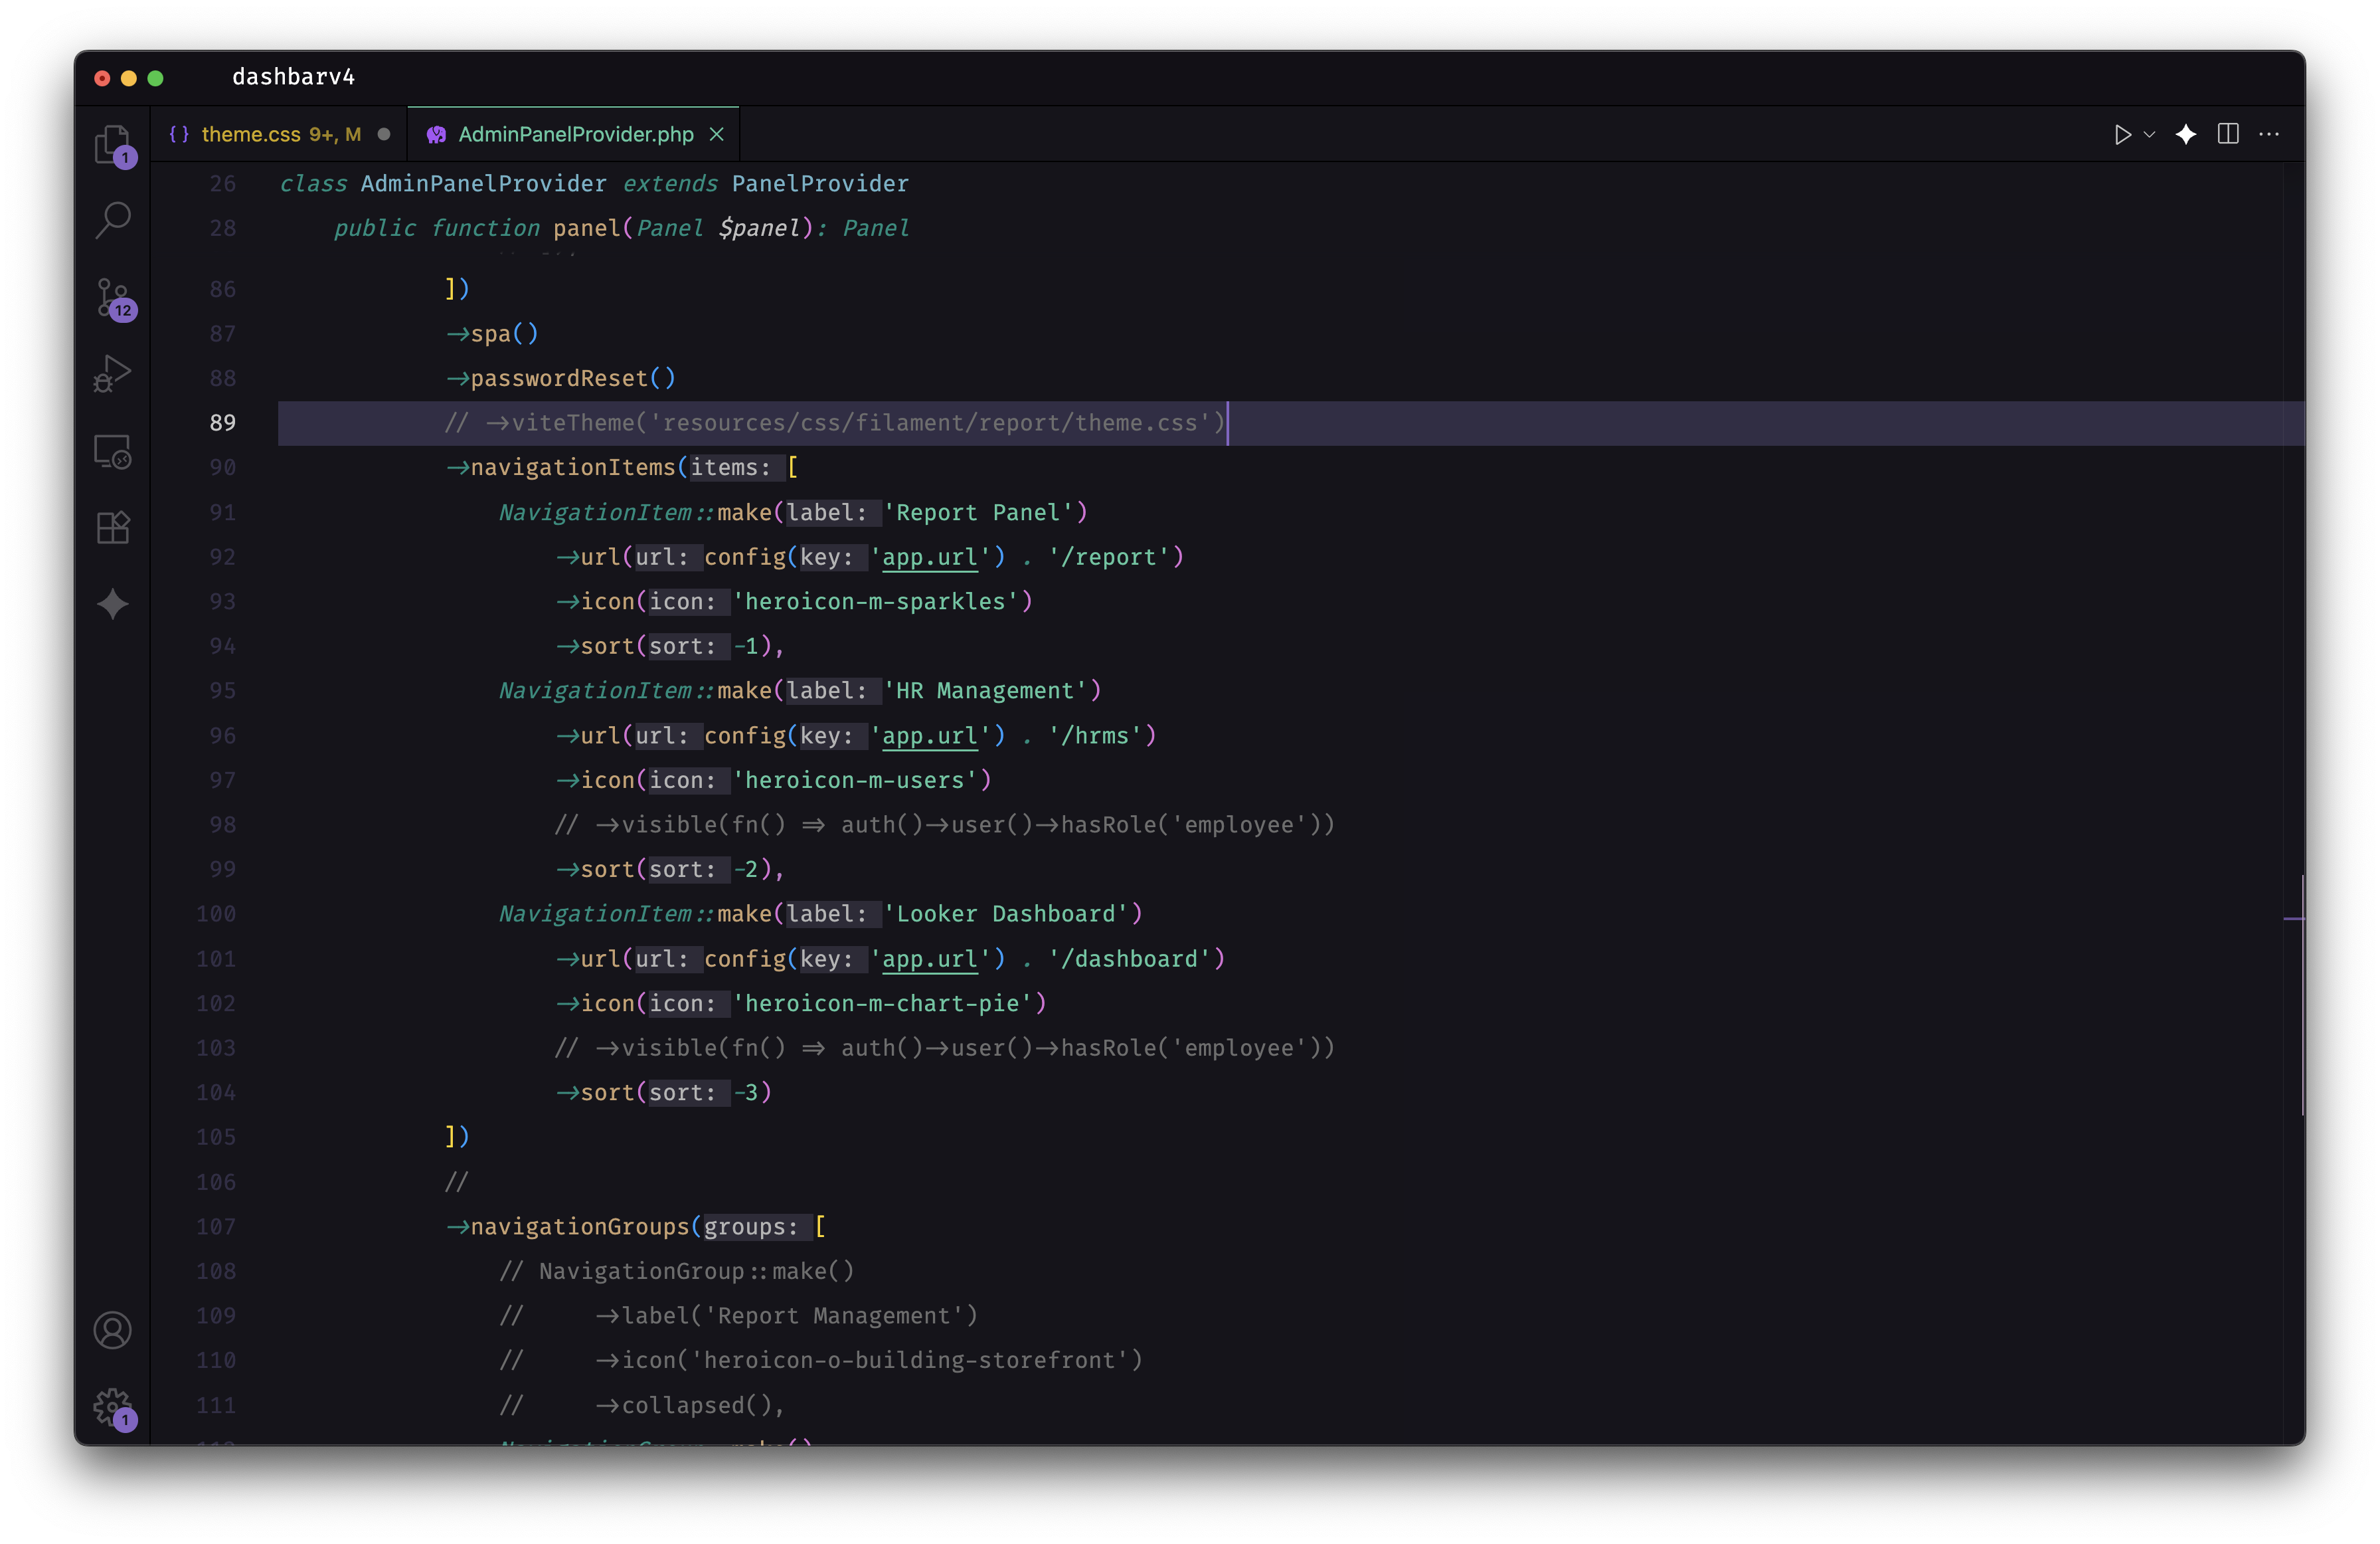Open the Search panel icon
The image size is (2380, 1544).
[x=112, y=220]
